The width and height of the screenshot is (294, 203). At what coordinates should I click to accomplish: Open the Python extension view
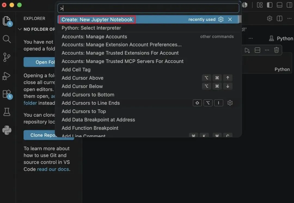pos(7,130)
